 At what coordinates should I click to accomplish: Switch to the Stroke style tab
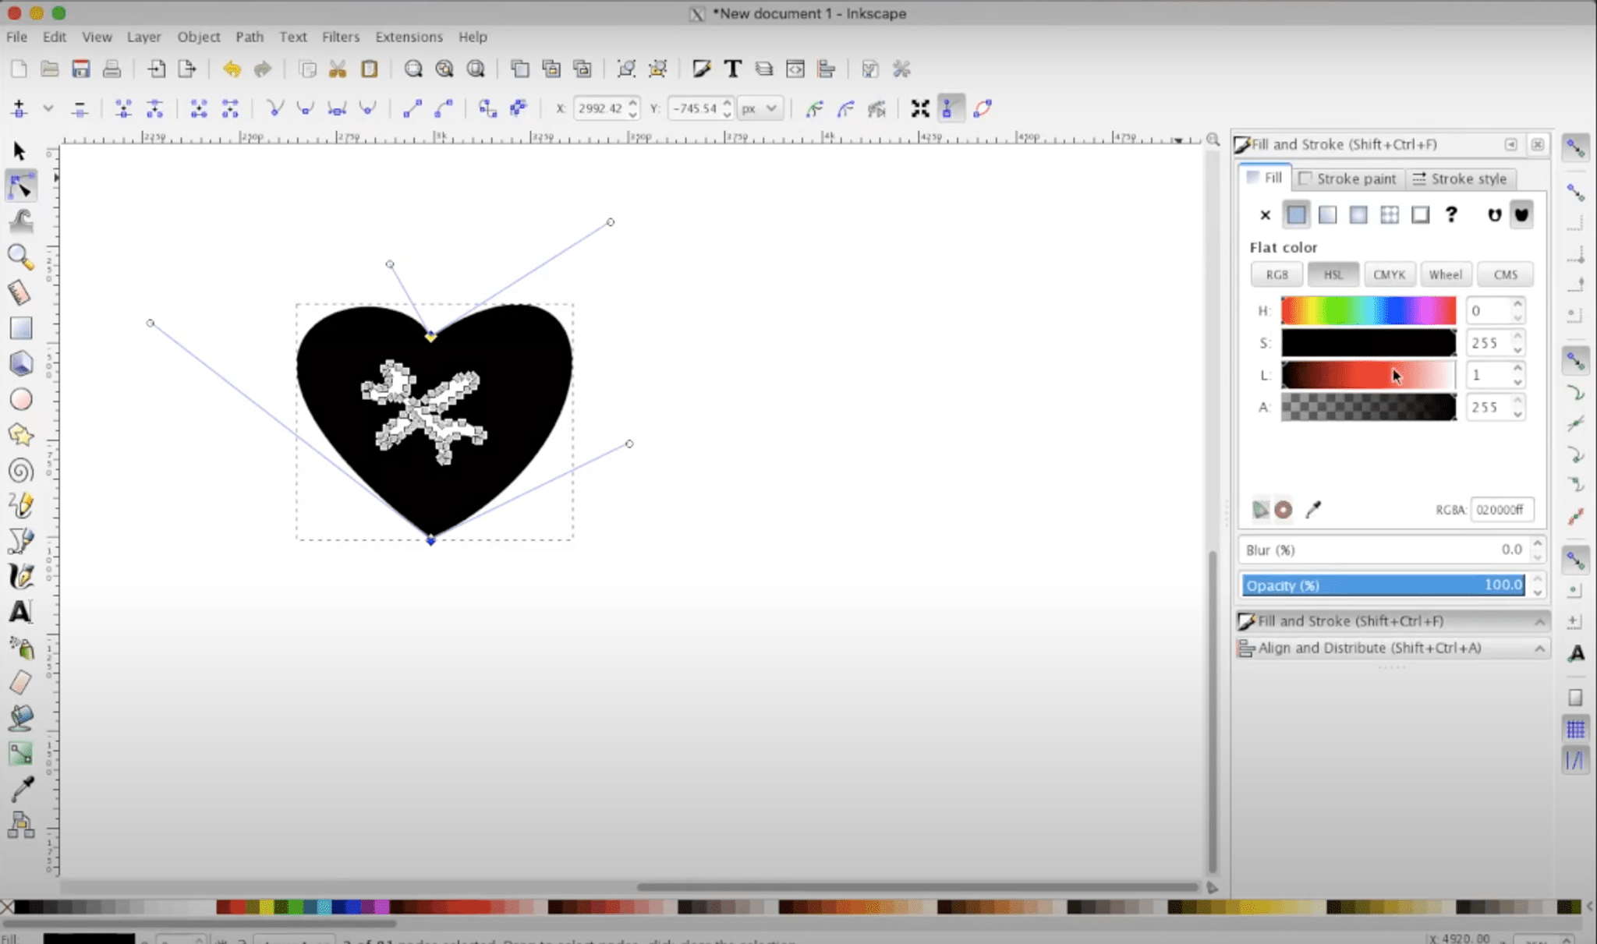coord(1460,179)
